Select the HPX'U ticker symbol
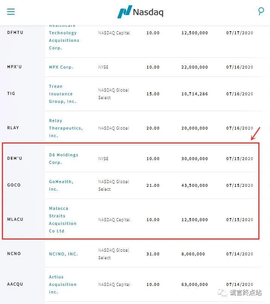 point(15,67)
